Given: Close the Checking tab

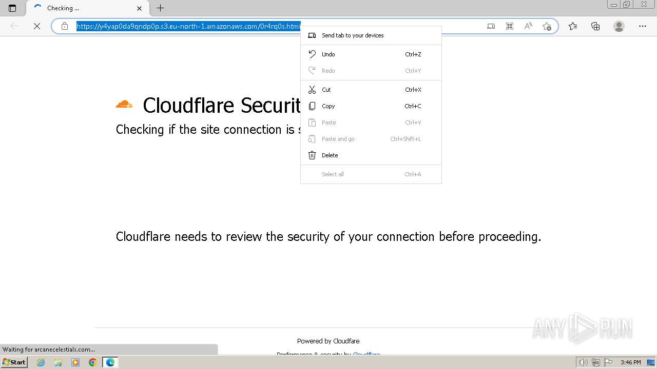Looking at the screenshot, I should pos(140,8).
